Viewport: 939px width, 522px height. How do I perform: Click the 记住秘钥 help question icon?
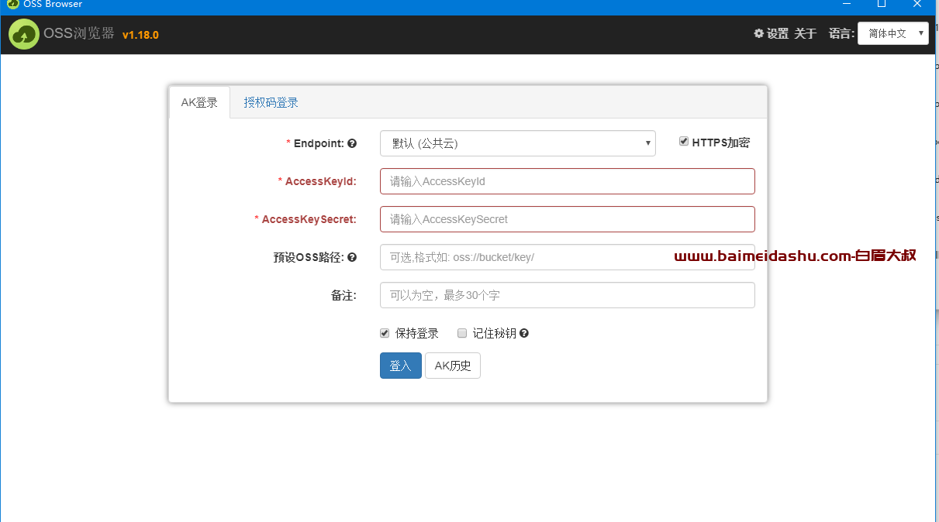point(524,333)
